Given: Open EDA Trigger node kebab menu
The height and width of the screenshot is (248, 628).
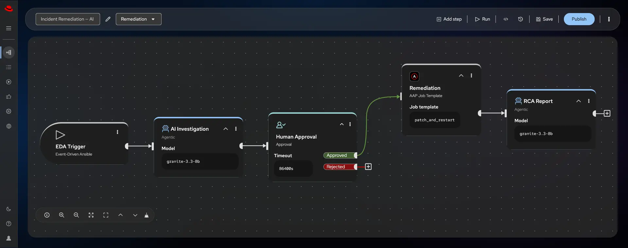Looking at the screenshot, I should 117,132.
